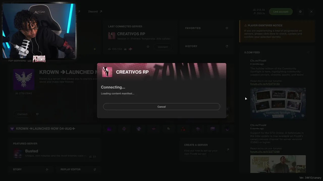
Task: Open the Community Spotlight image
Action: tap(278, 103)
